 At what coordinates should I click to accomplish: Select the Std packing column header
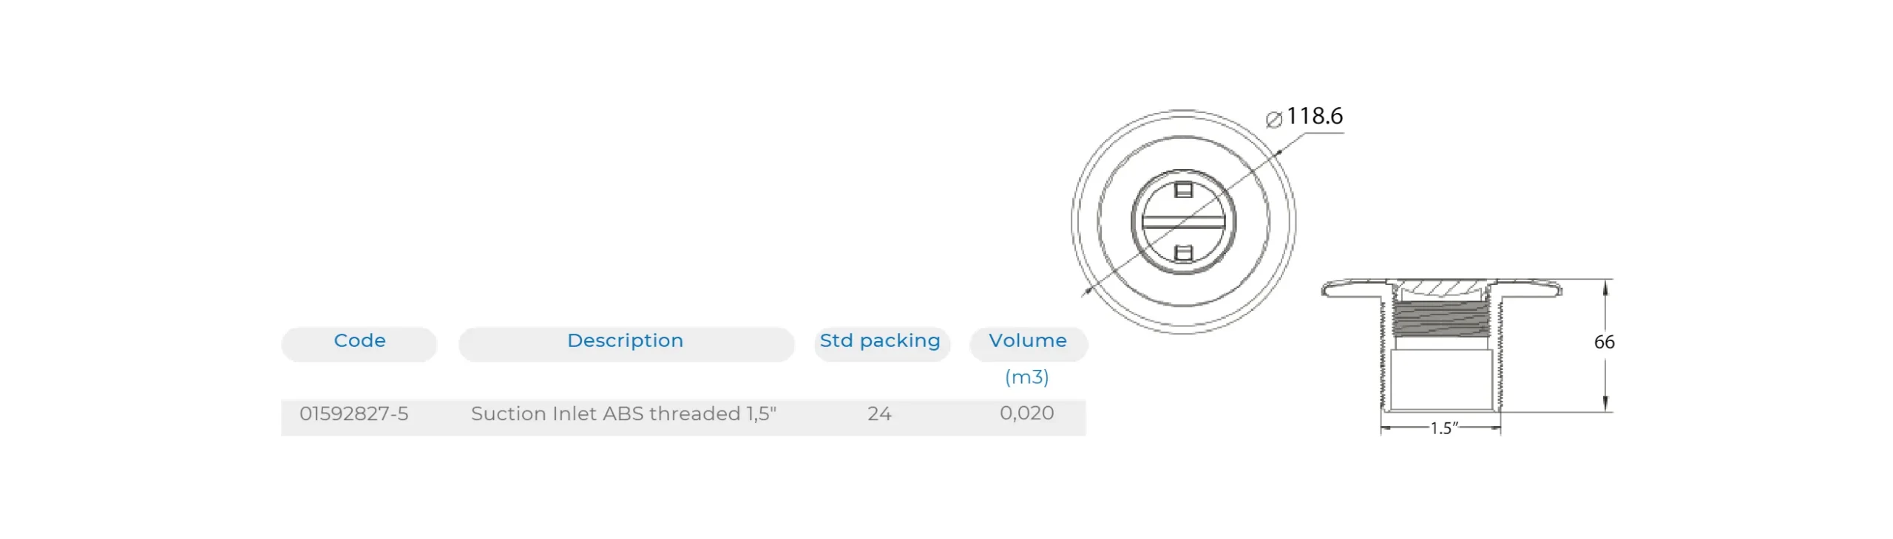coord(880,341)
